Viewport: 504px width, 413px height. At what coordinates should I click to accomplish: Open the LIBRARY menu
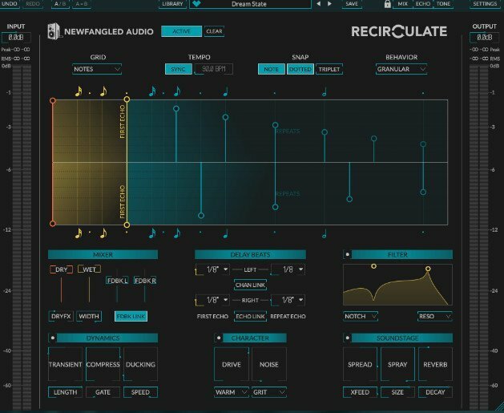click(x=172, y=4)
